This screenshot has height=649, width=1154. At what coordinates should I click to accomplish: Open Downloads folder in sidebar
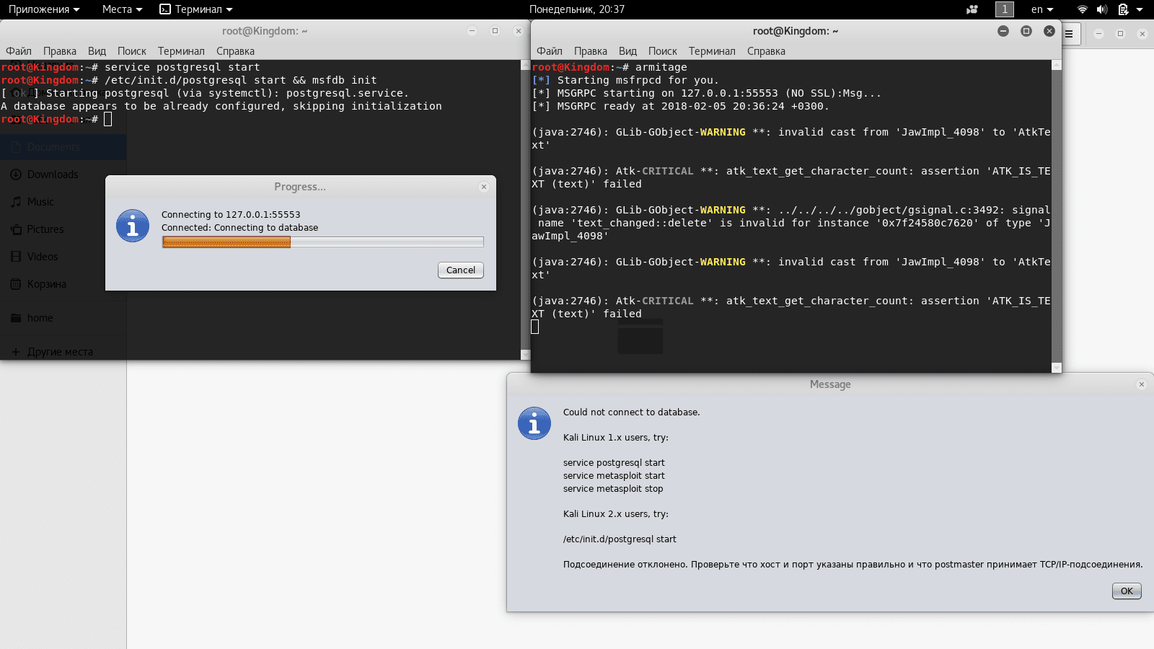click(x=53, y=175)
